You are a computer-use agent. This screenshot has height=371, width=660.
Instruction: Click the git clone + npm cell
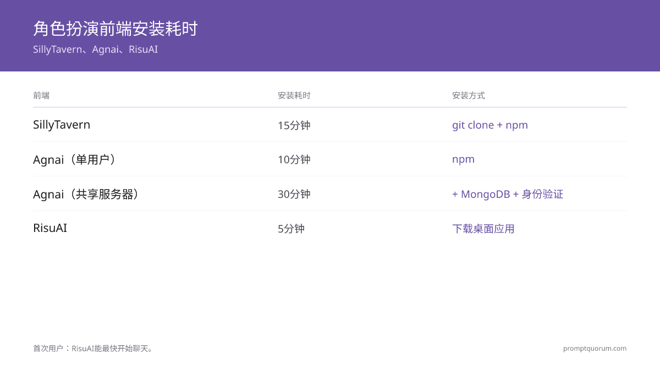[490, 125]
